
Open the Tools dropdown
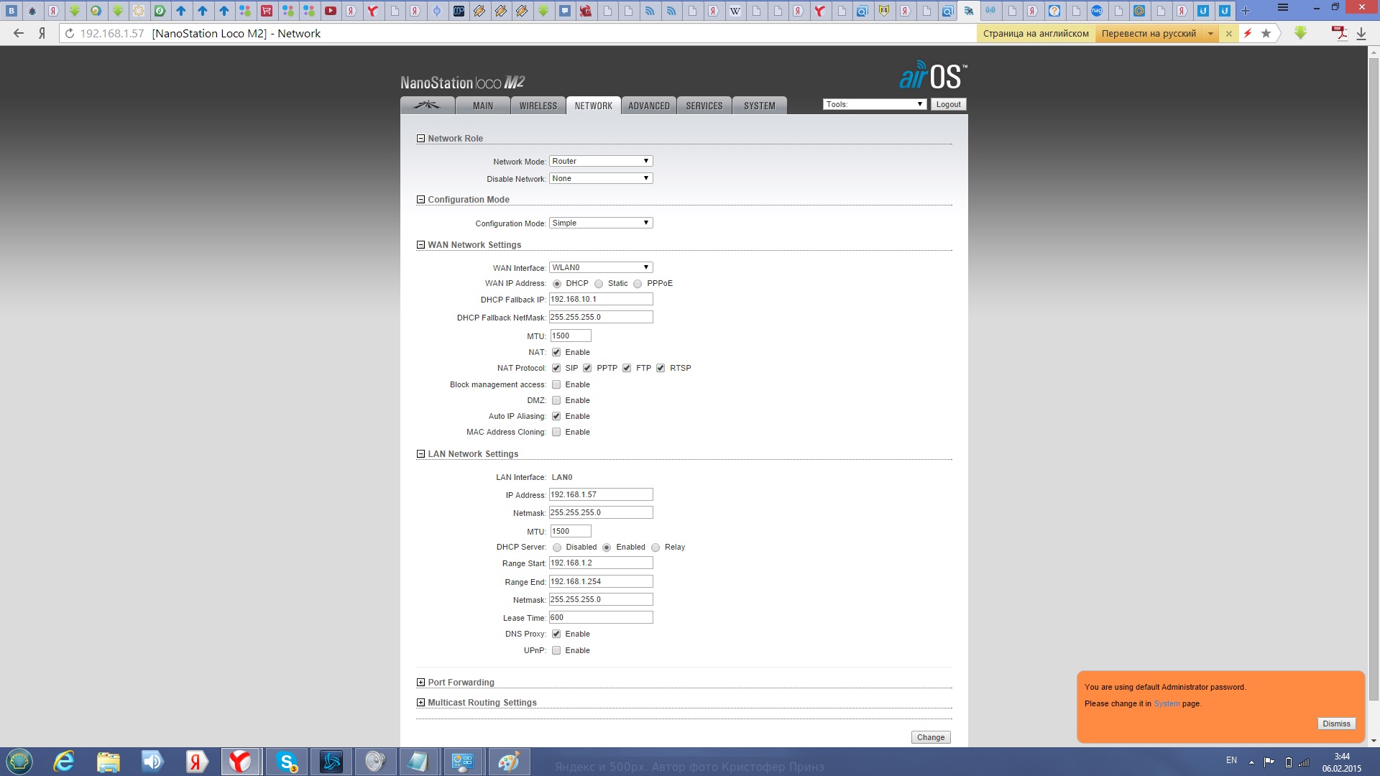[x=875, y=104]
